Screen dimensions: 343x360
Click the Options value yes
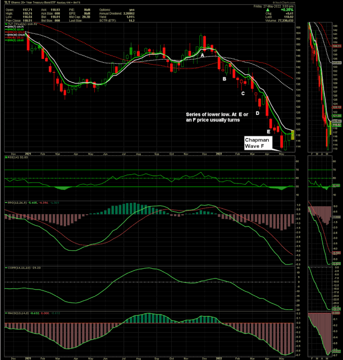point(132,10)
